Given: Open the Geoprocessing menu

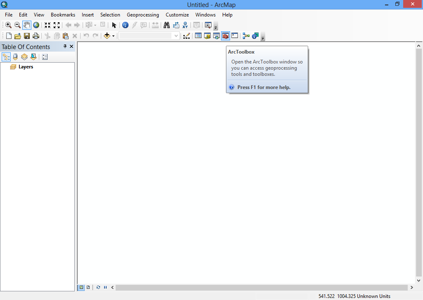Looking at the screenshot, I should pyautogui.click(x=143, y=15).
